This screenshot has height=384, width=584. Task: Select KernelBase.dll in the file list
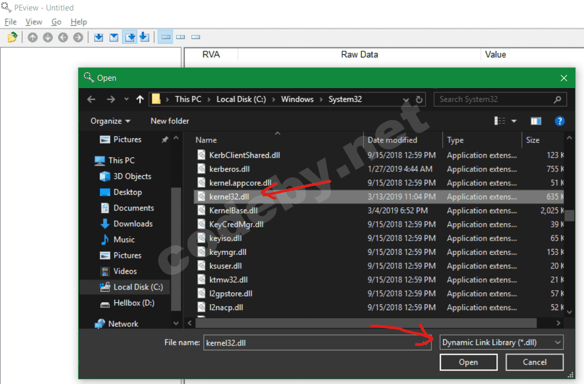tap(233, 210)
